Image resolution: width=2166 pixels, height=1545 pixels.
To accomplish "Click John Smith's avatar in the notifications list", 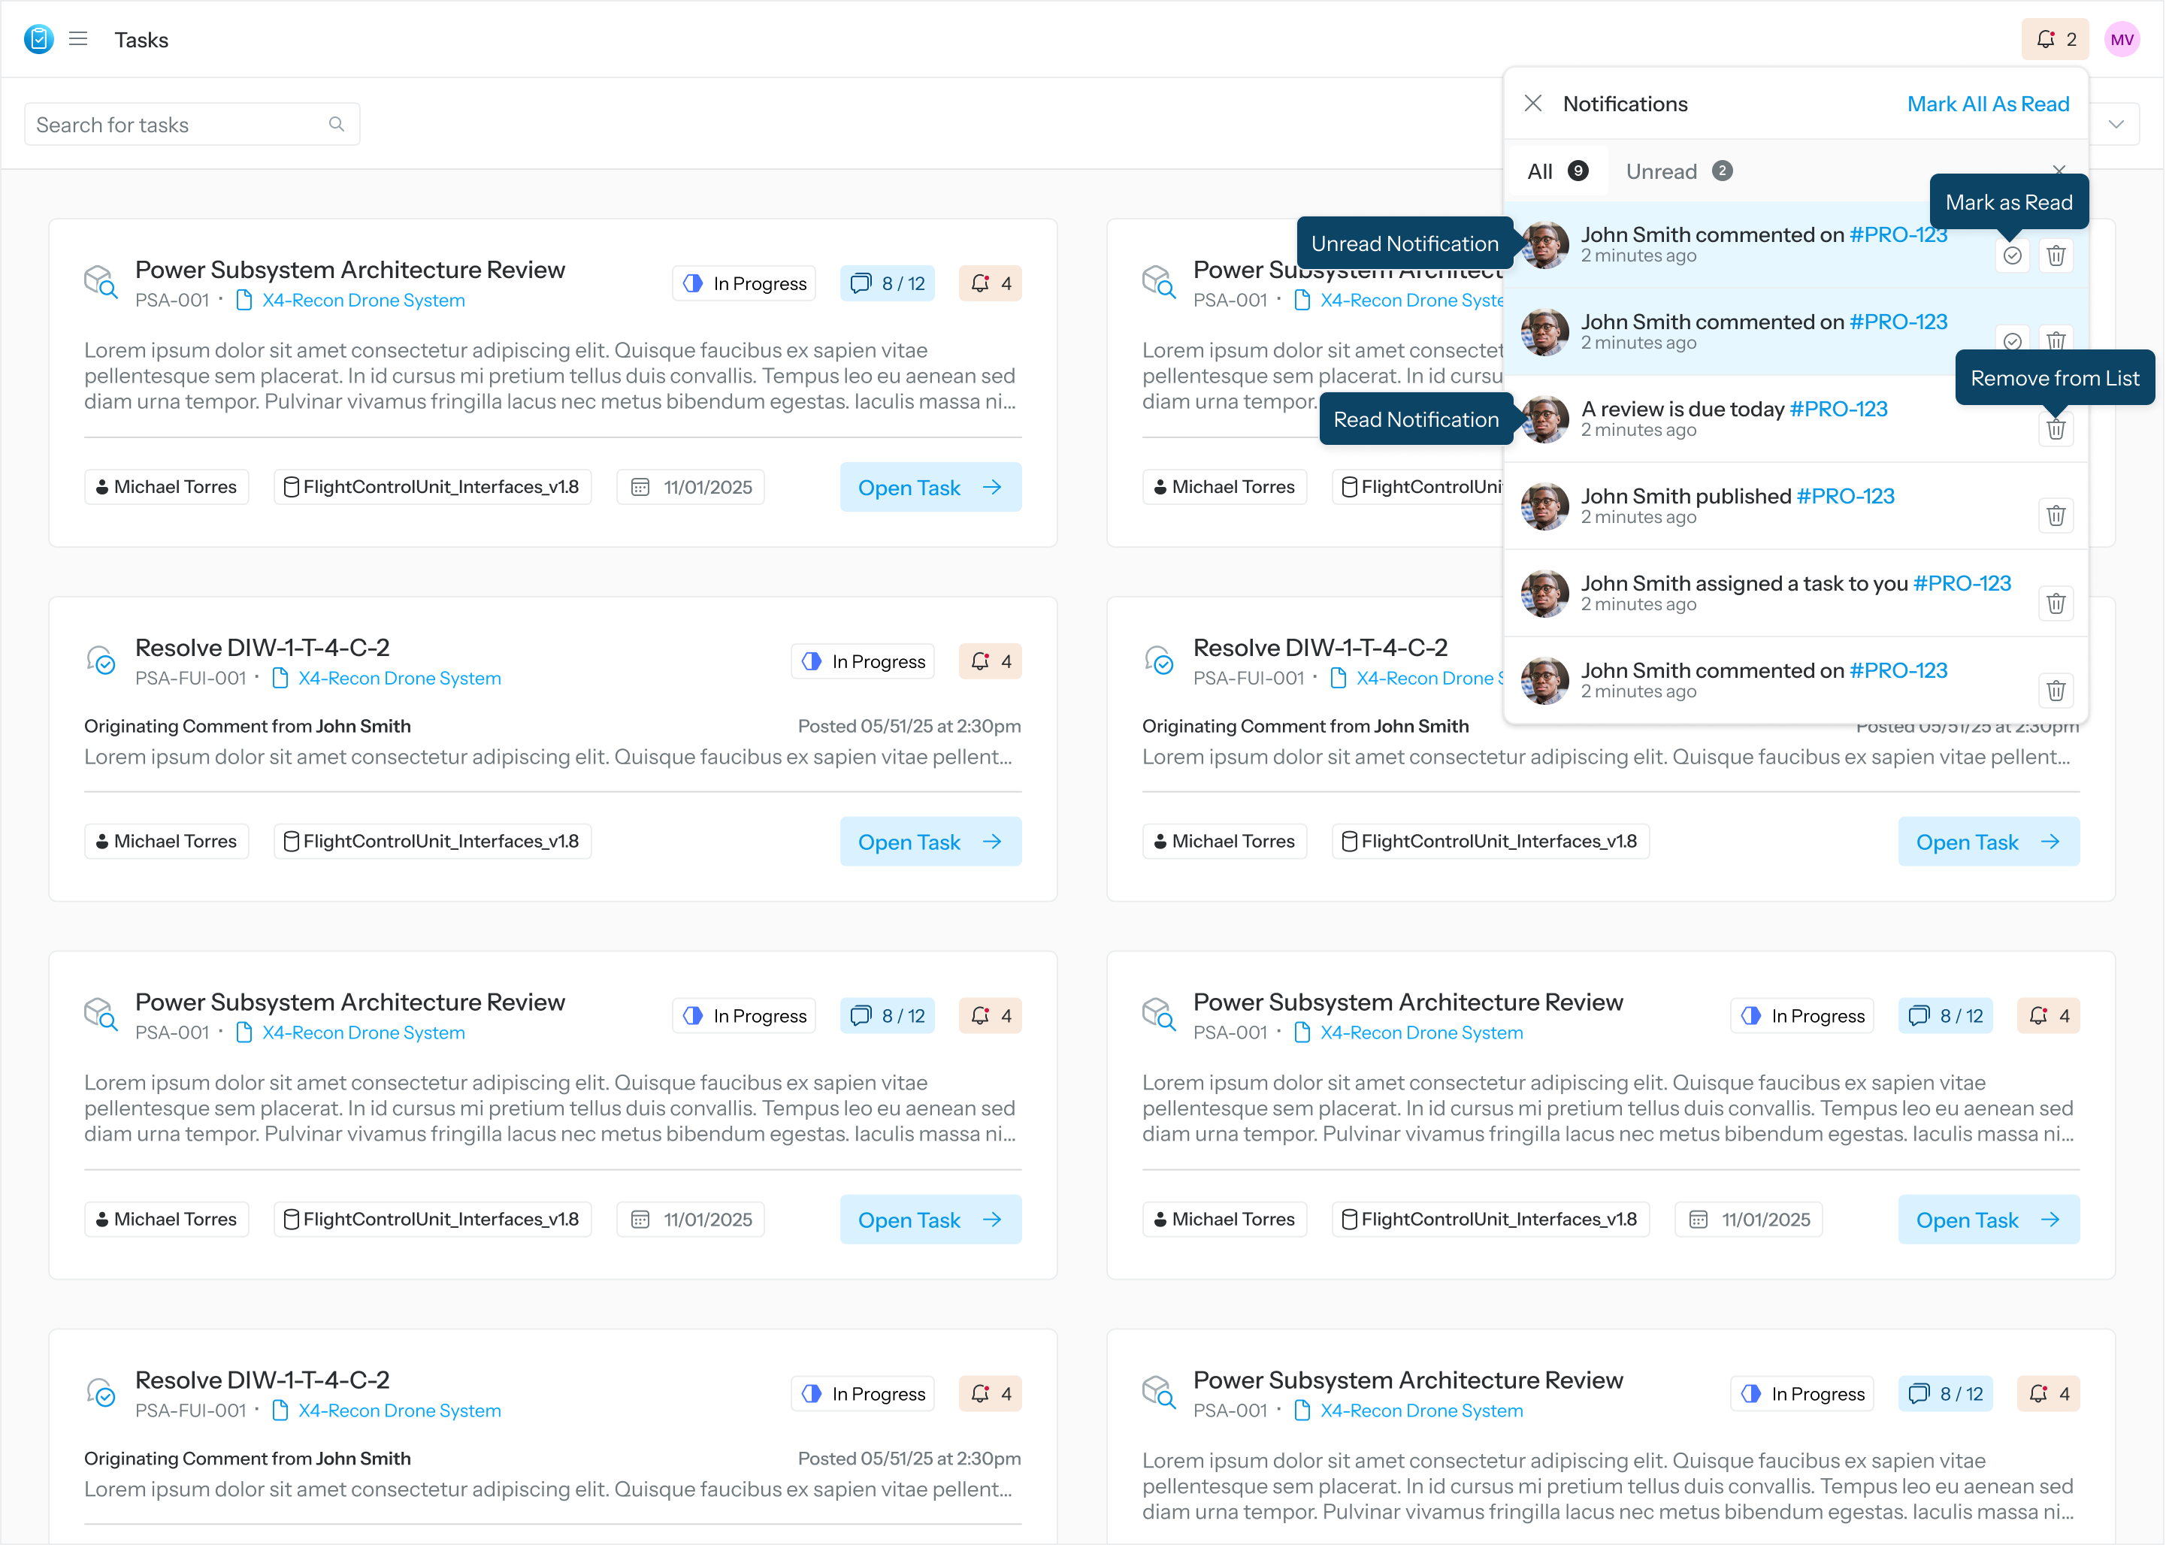I will coord(1544,244).
